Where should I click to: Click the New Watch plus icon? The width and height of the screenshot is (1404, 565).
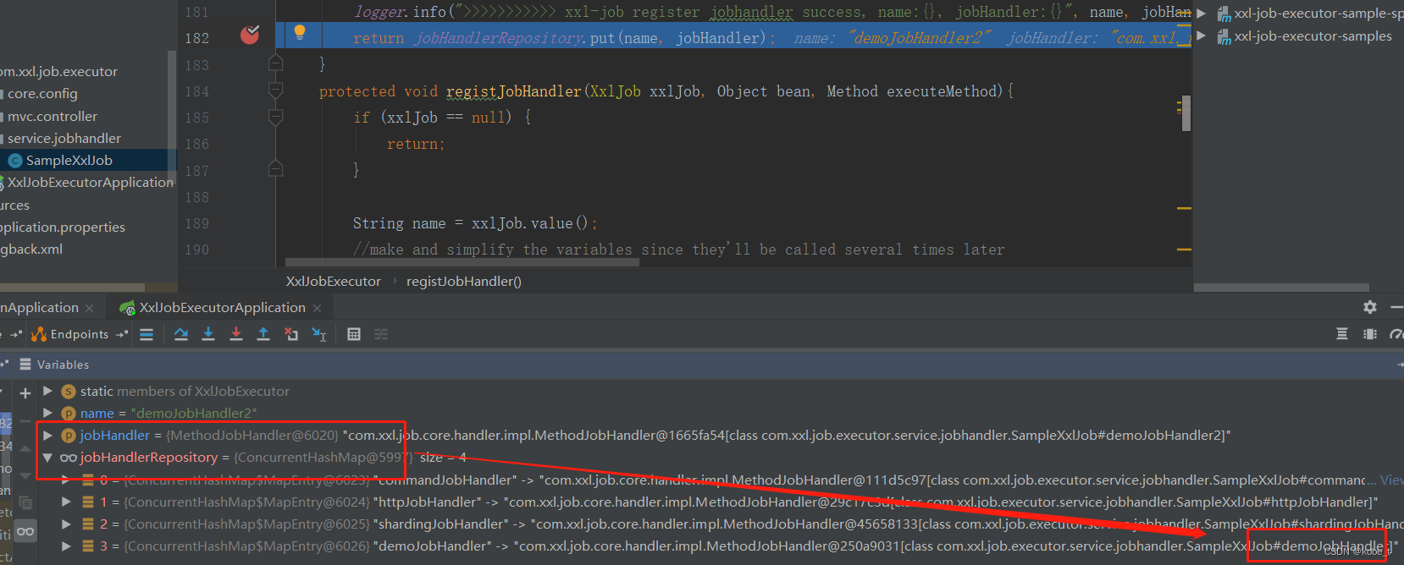[25, 393]
